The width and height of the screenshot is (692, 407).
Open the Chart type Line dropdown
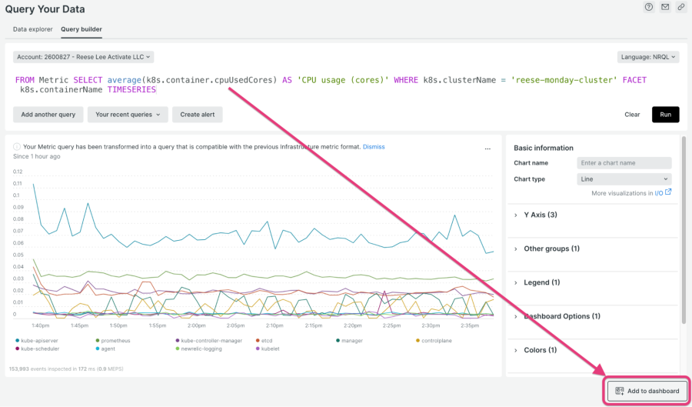click(x=624, y=179)
